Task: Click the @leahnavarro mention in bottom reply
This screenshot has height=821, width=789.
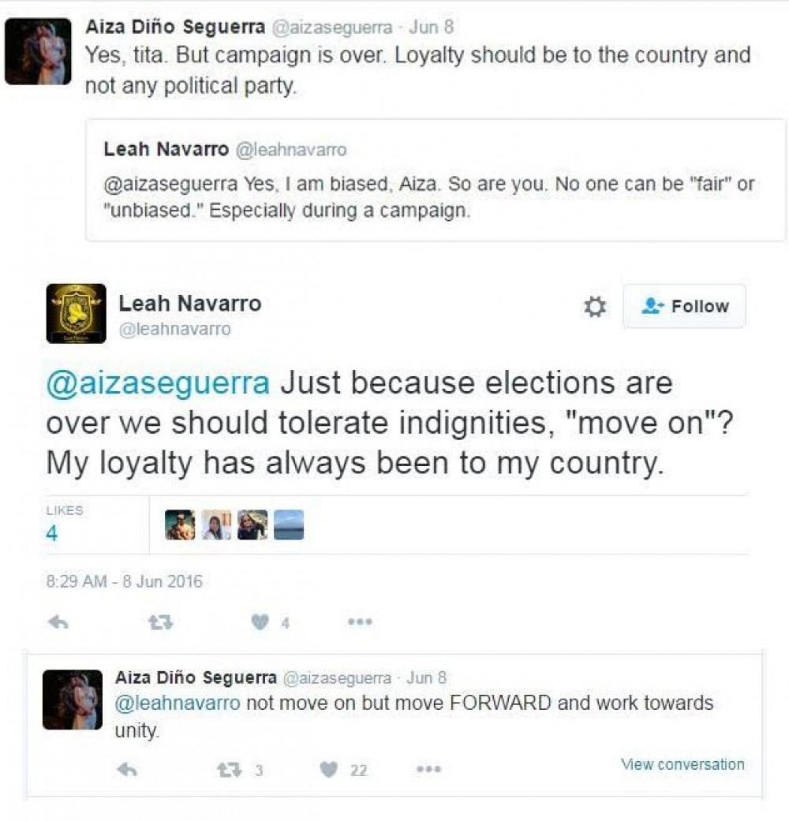Action: tap(178, 703)
